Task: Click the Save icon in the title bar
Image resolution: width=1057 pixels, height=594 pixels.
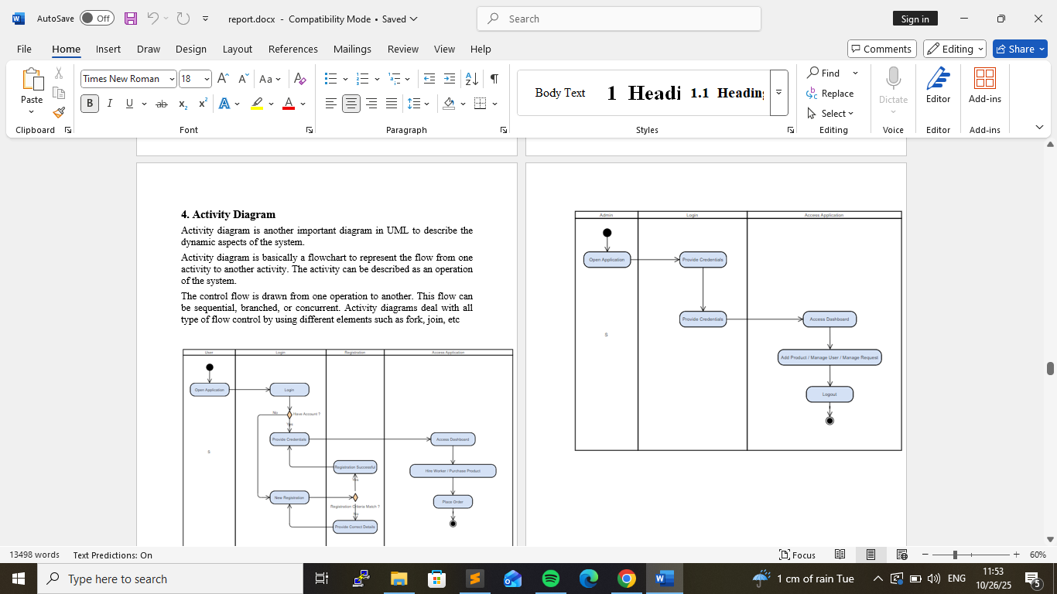Action: [x=131, y=19]
